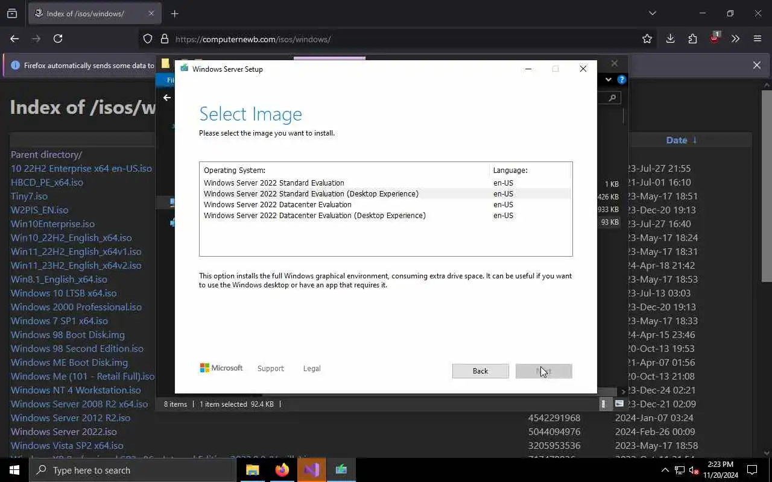Open Firefox from the taskbar
The image size is (772, 482).
point(282,470)
